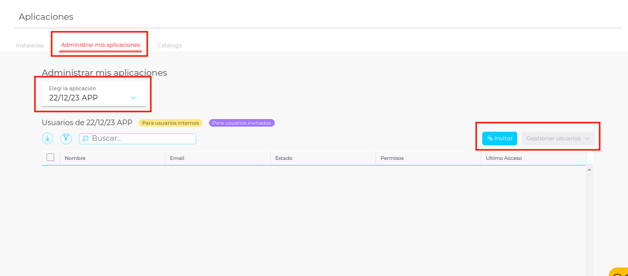Open the Gestionar usuarios dropdown
The image size is (628, 276).
tap(558, 138)
